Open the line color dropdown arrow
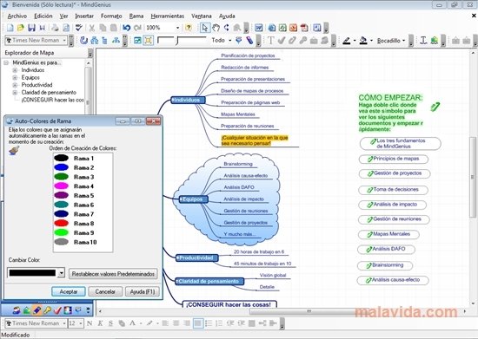 [355, 40]
